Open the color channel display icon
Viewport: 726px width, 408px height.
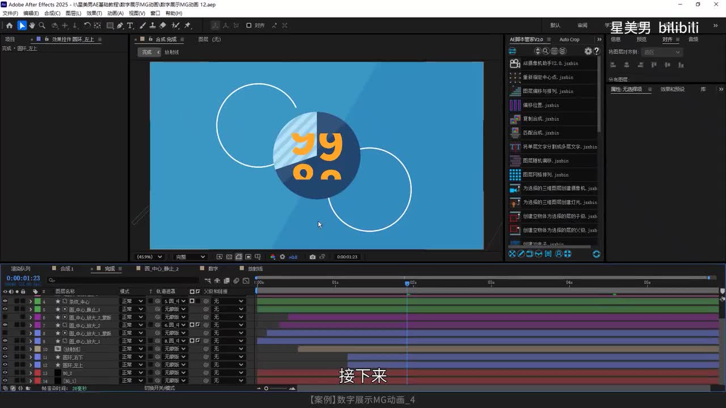coord(273,257)
